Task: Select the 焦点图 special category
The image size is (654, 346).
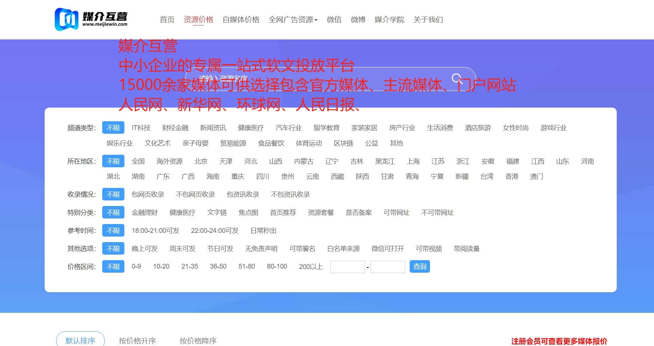Action: coord(248,213)
